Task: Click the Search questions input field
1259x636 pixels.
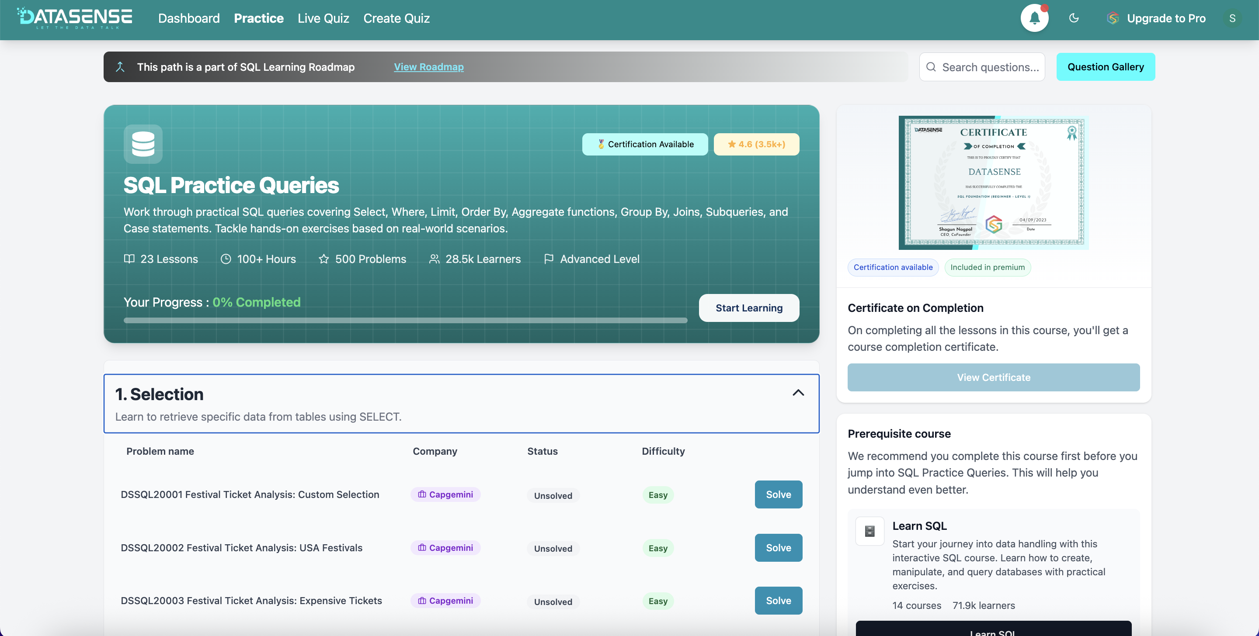Action: click(990, 67)
